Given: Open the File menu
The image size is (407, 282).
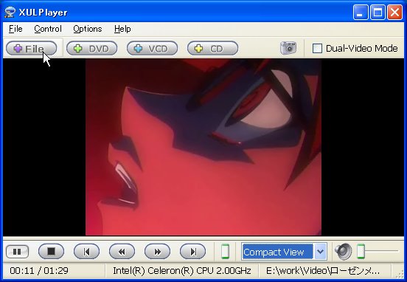Looking at the screenshot, I should [15, 29].
